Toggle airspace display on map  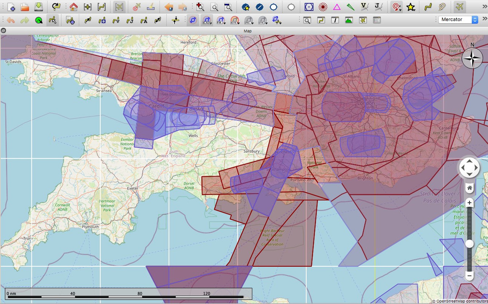(x=193, y=20)
